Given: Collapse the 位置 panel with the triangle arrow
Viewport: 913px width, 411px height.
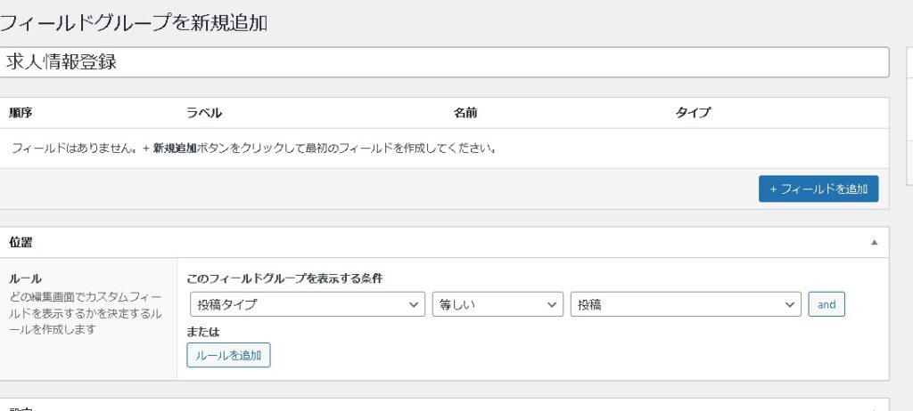Looking at the screenshot, I should [874, 242].
